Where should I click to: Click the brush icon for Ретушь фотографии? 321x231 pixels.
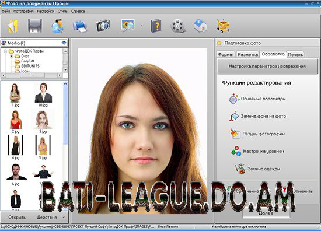[x=235, y=134]
